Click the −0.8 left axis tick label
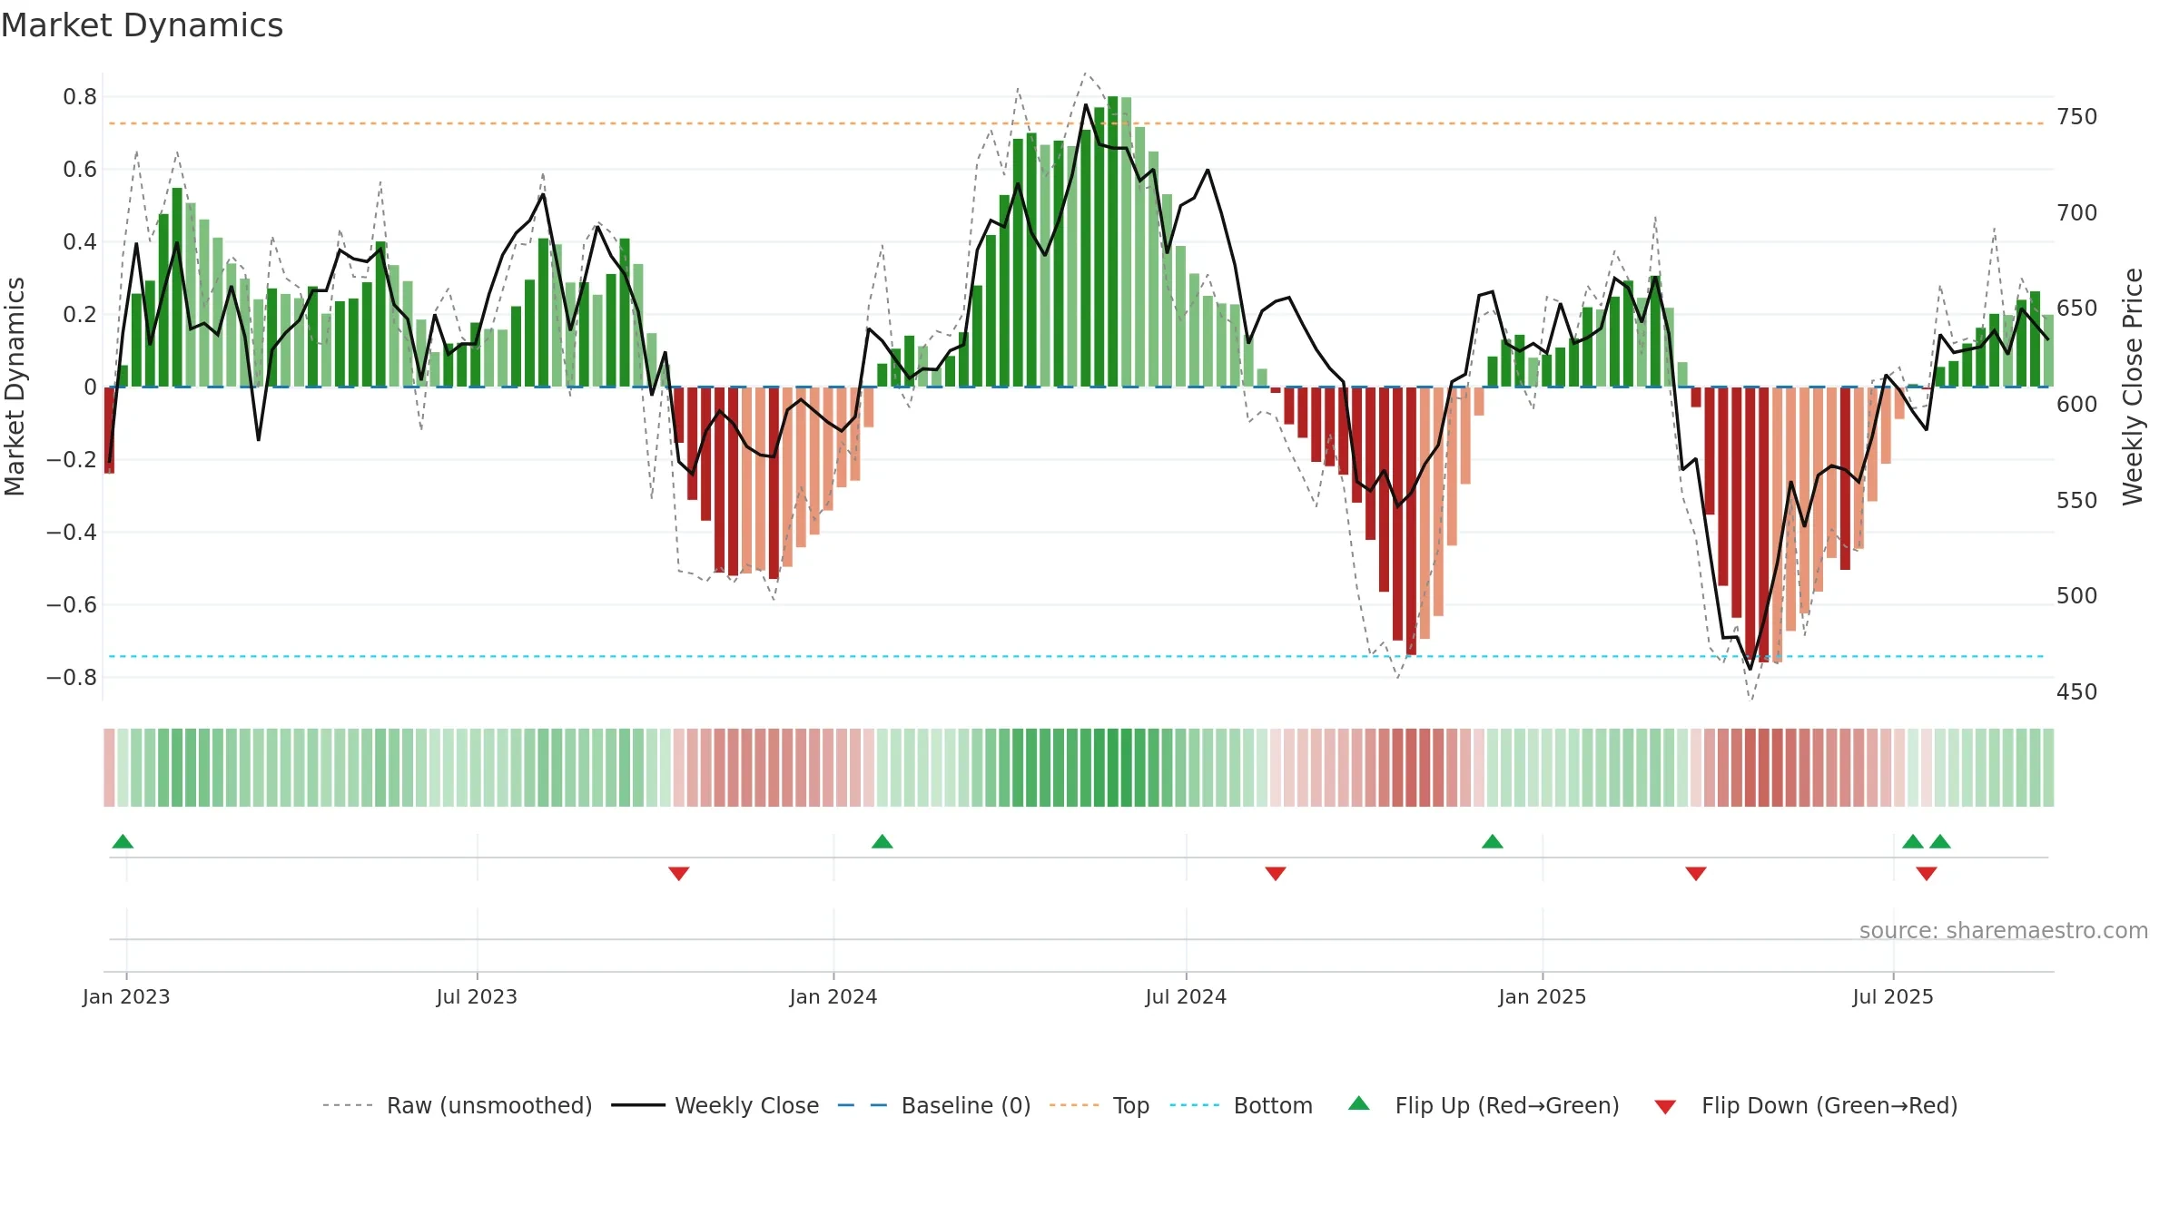This screenshot has width=2179, height=1225. [x=72, y=678]
